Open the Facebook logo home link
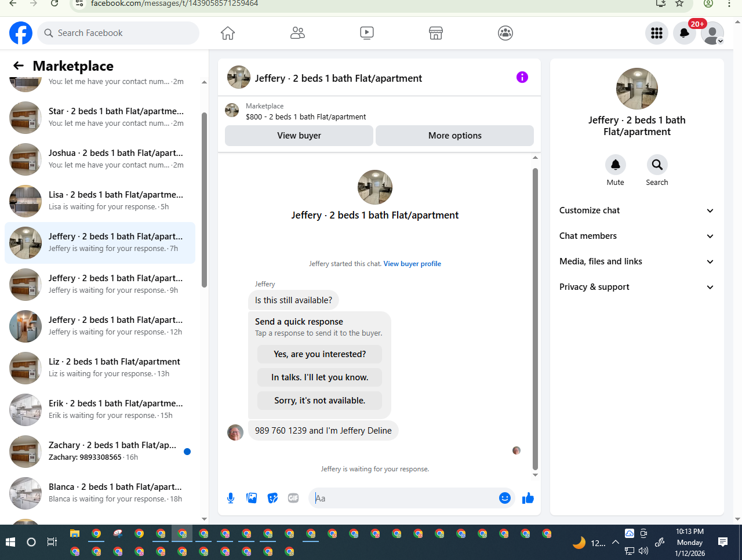 [21, 33]
